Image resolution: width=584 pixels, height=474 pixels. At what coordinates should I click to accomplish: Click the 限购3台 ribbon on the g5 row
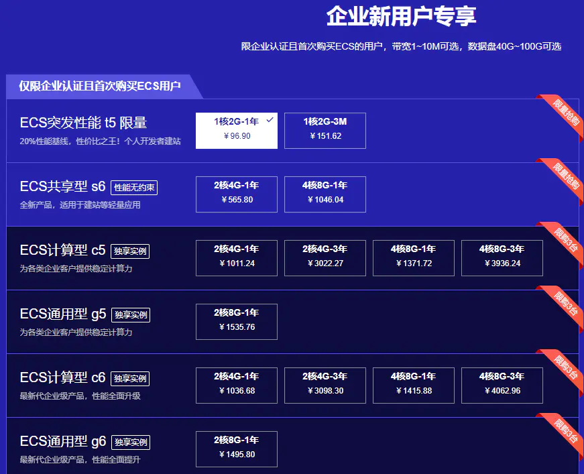(565, 304)
